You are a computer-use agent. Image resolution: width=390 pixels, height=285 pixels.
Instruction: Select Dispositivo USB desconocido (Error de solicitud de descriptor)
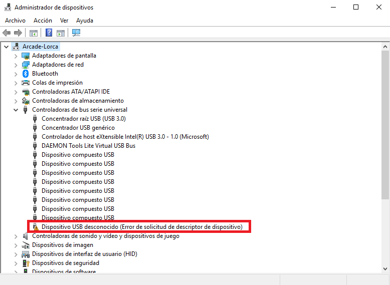coord(142,226)
